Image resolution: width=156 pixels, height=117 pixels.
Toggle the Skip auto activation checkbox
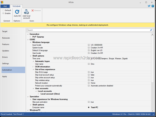pyautogui.click(x=89, y=102)
